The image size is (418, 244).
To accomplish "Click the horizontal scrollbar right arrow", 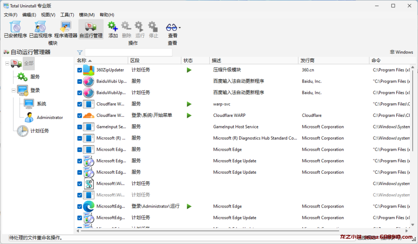I will click(x=407, y=231).
